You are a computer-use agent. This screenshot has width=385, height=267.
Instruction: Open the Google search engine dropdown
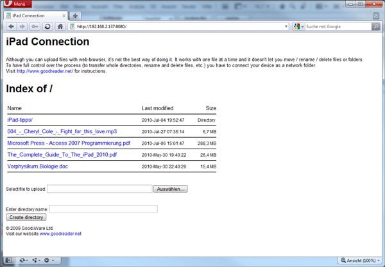point(298,27)
